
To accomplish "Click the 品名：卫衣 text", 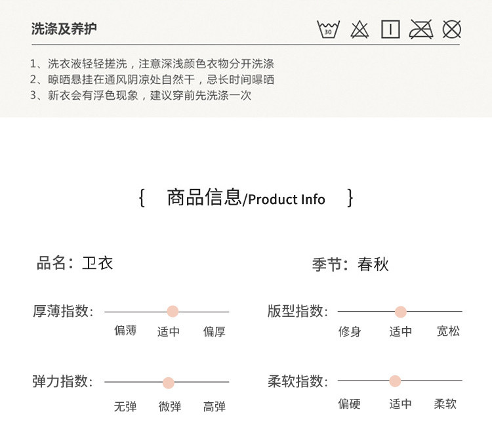I will click(75, 262).
